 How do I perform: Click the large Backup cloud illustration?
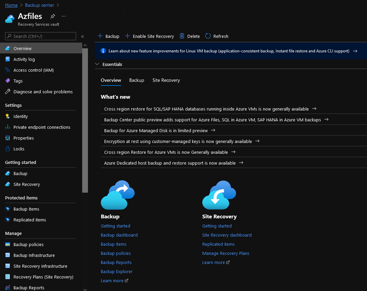[x=118, y=195]
